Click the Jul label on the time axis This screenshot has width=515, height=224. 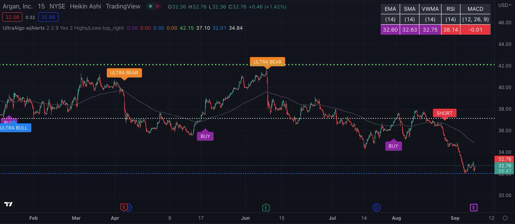[x=332, y=218]
